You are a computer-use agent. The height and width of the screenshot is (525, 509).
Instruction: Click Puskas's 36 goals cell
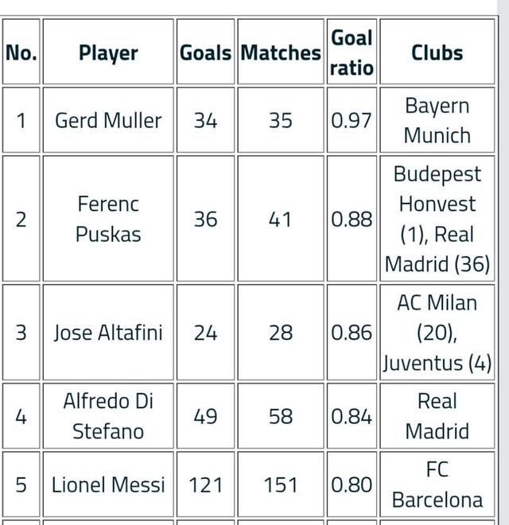click(x=205, y=219)
